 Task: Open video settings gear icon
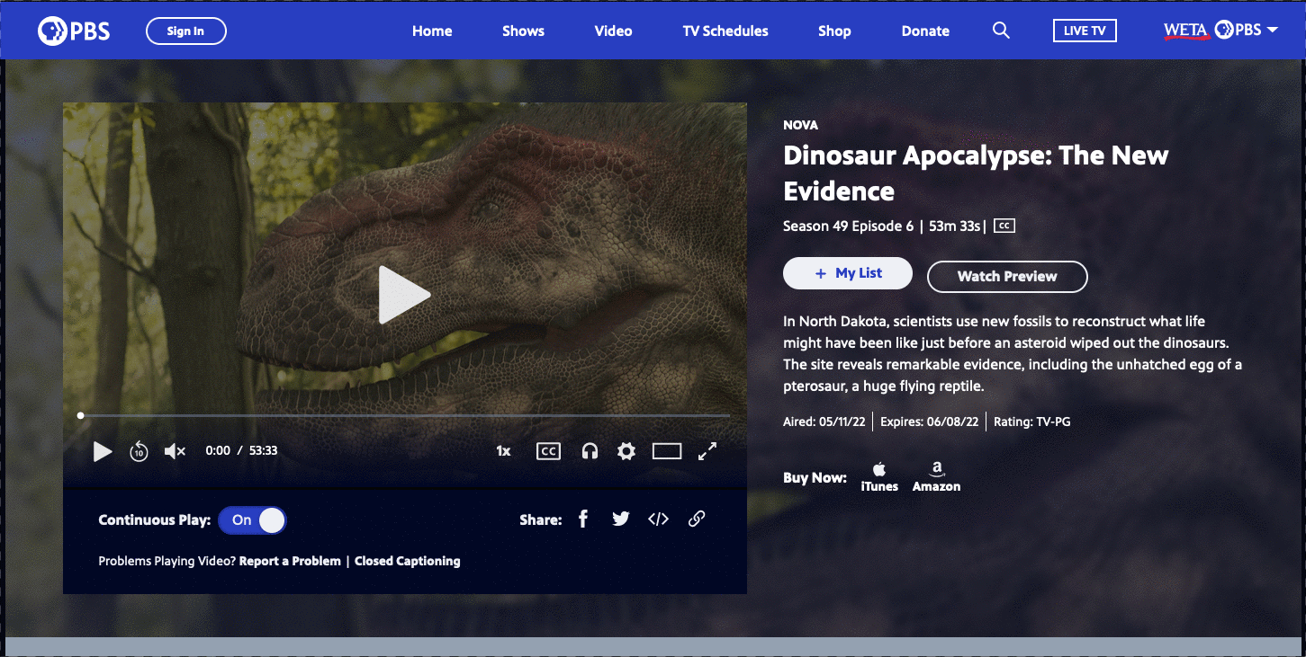click(x=626, y=451)
